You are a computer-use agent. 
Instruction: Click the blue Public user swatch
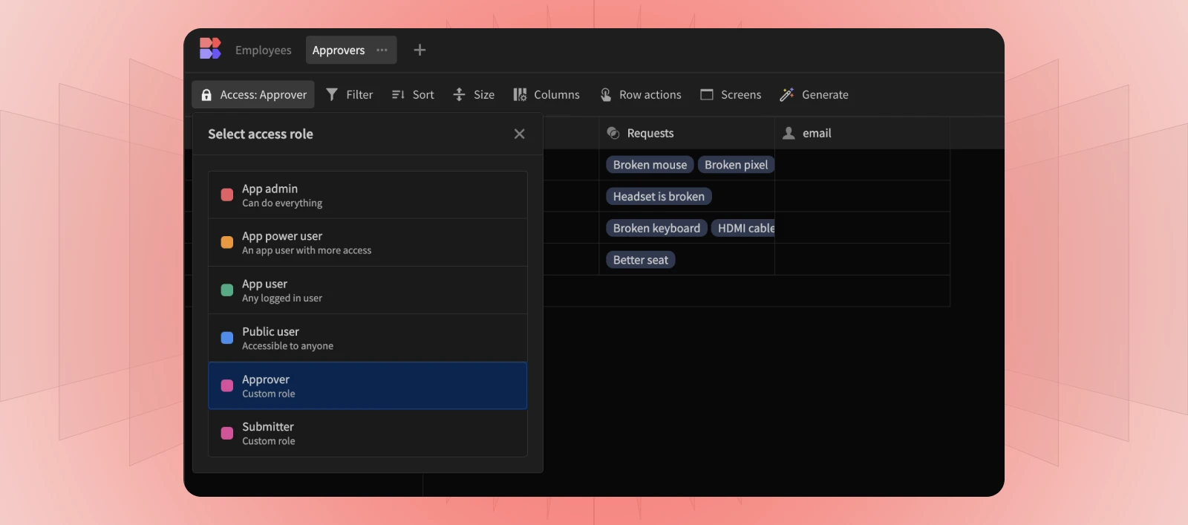point(227,338)
